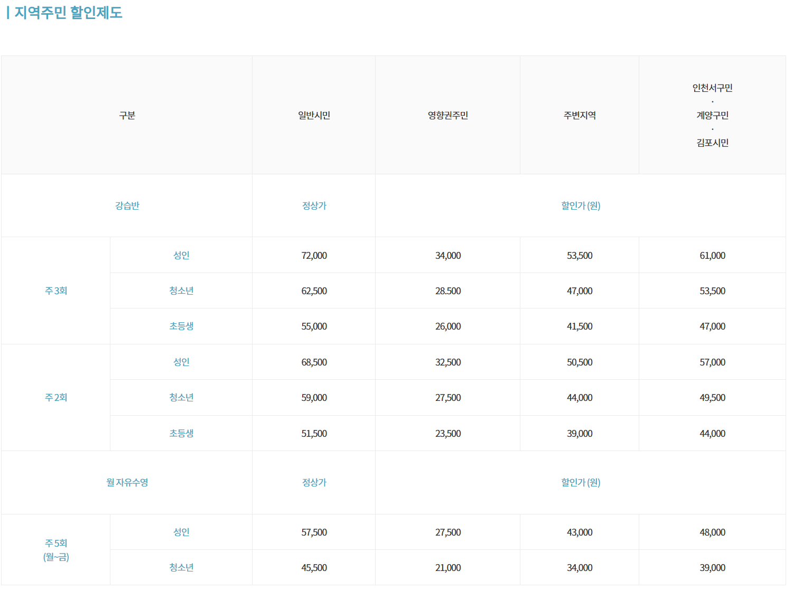Select the '구분' column header

click(127, 115)
